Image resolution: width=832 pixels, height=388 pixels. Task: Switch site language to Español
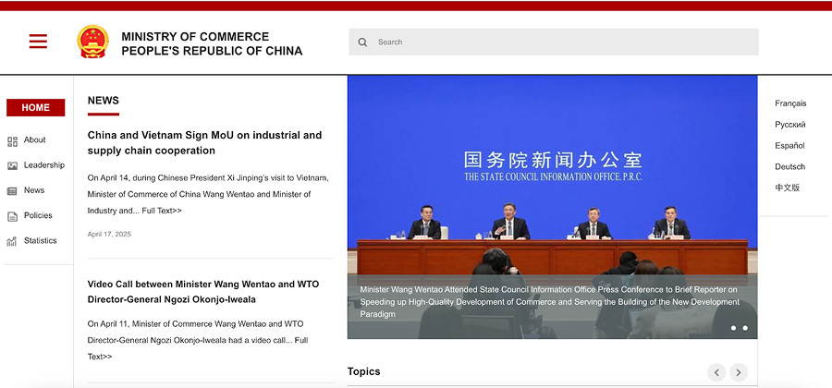coord(789,146)
